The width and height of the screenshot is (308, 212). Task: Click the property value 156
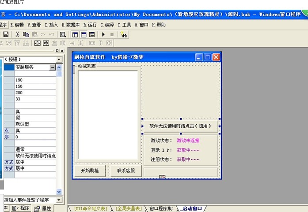tap(35, 86)
